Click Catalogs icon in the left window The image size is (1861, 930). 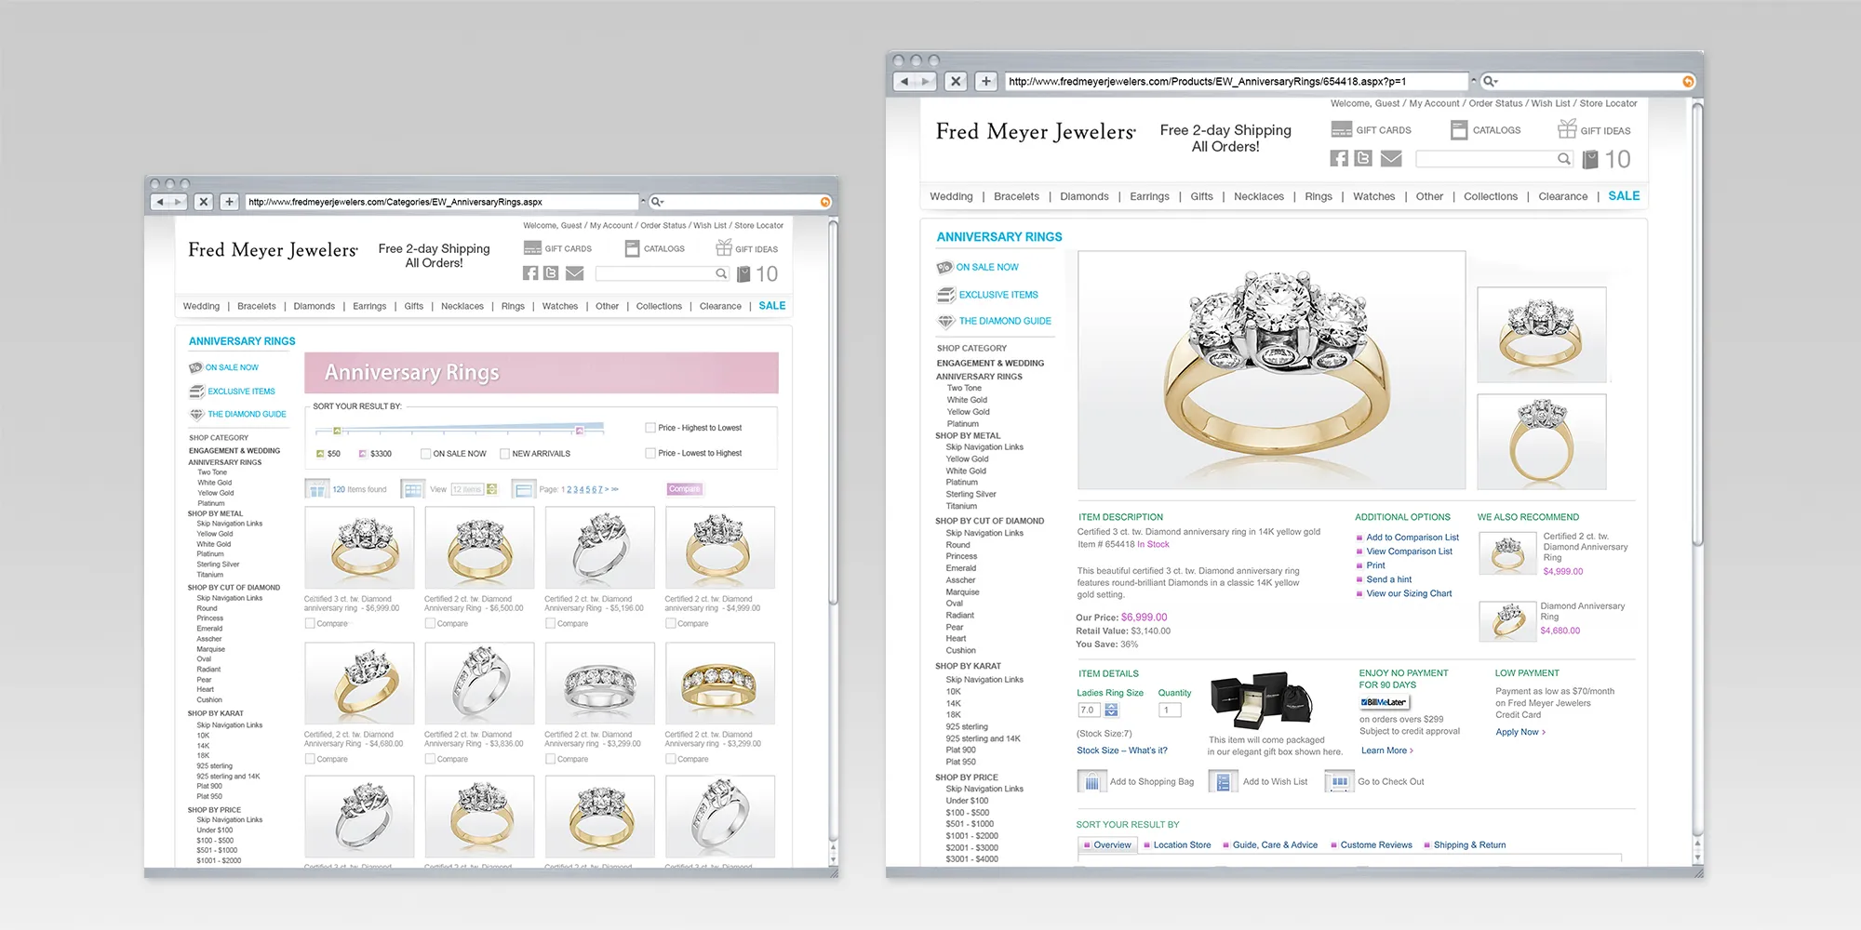[632, 248]
